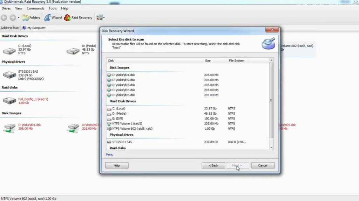
Task: Select D:\disks\d04.dsk row in wizard list
Action: tap(188, 90)
